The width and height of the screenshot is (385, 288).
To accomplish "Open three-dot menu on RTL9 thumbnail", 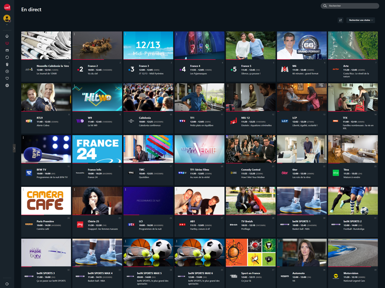I will click(x=23, y=86).
